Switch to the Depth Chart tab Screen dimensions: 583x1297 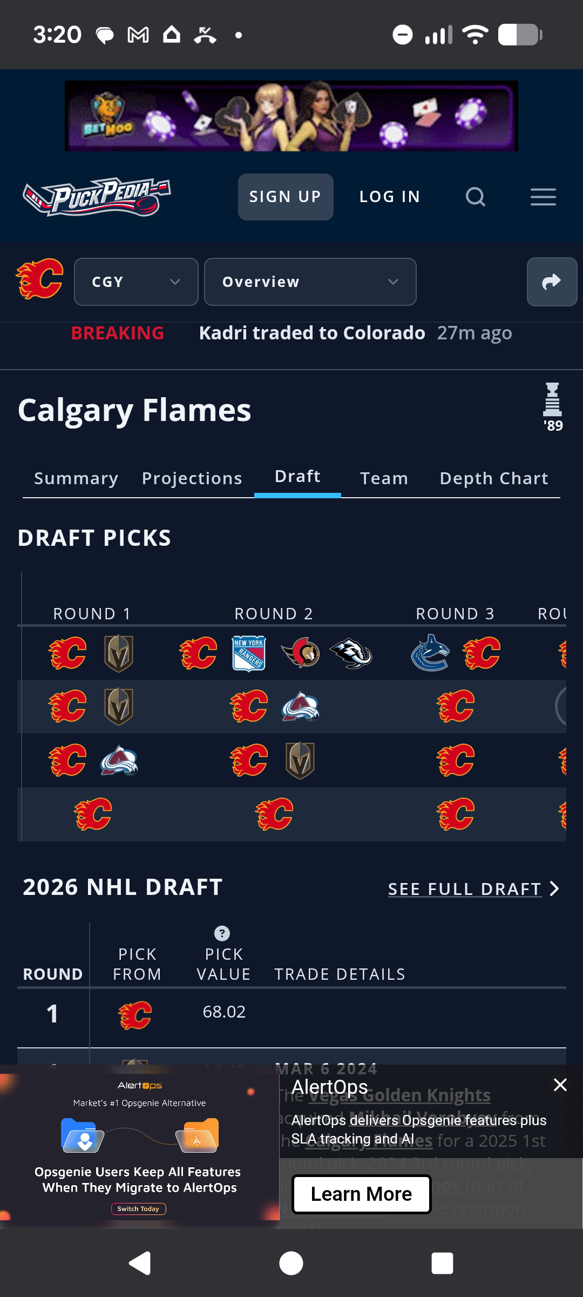[x=494, y=478]
